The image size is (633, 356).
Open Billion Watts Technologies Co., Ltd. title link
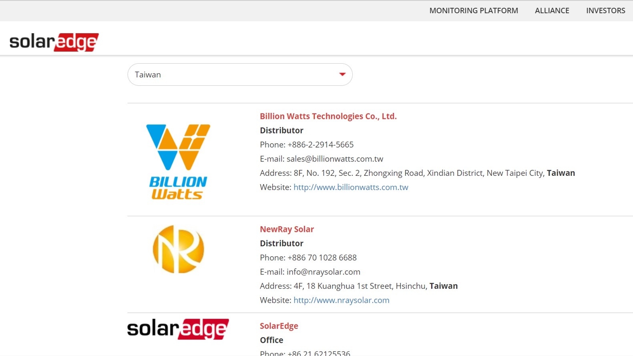point(328,116)
